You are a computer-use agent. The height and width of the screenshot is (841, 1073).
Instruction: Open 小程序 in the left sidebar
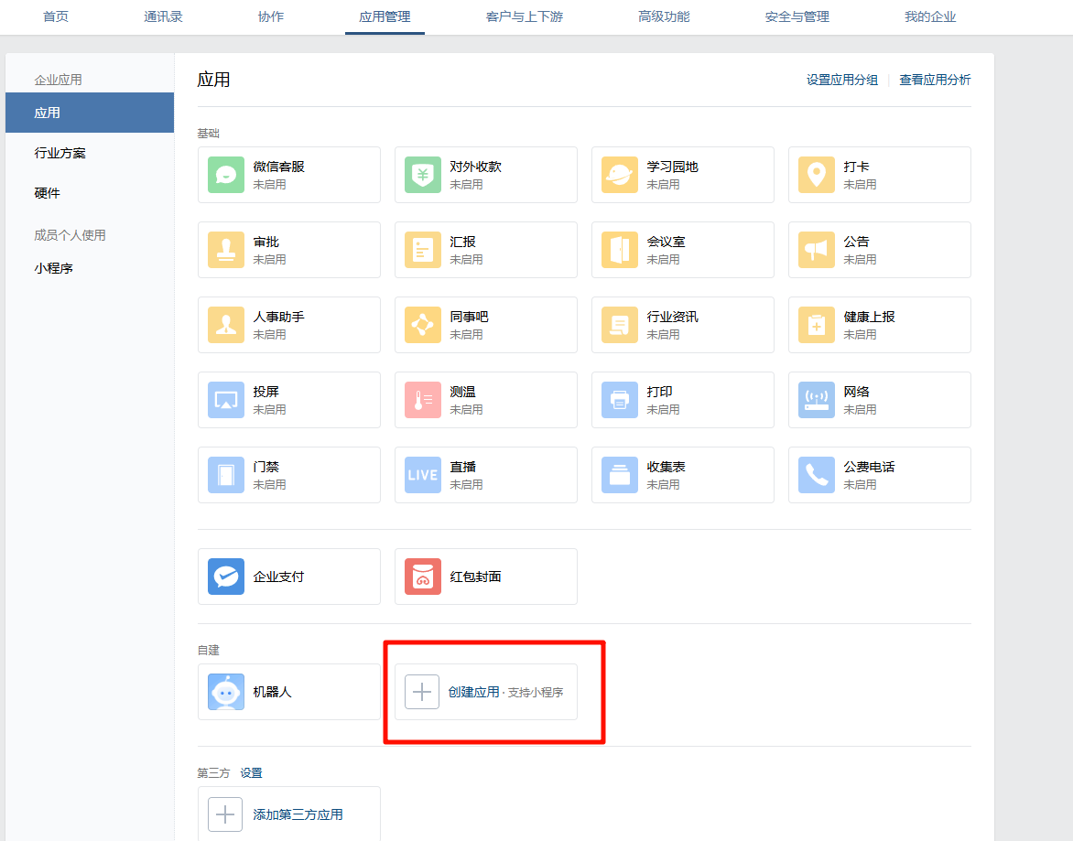point(53,268)
